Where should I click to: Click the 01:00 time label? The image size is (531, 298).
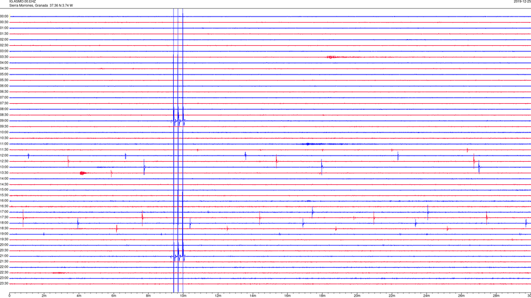point(4,28)
